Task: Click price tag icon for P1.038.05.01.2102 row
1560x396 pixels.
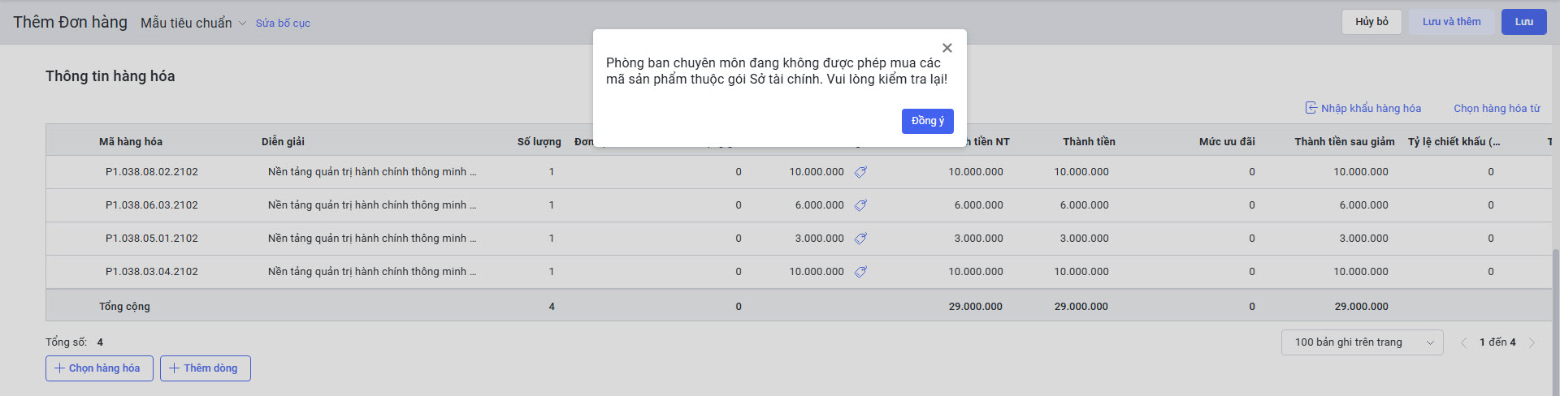Action: 860,239
